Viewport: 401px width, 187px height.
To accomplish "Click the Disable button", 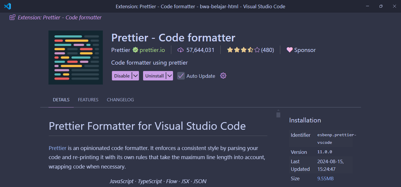I will (122, 76).
